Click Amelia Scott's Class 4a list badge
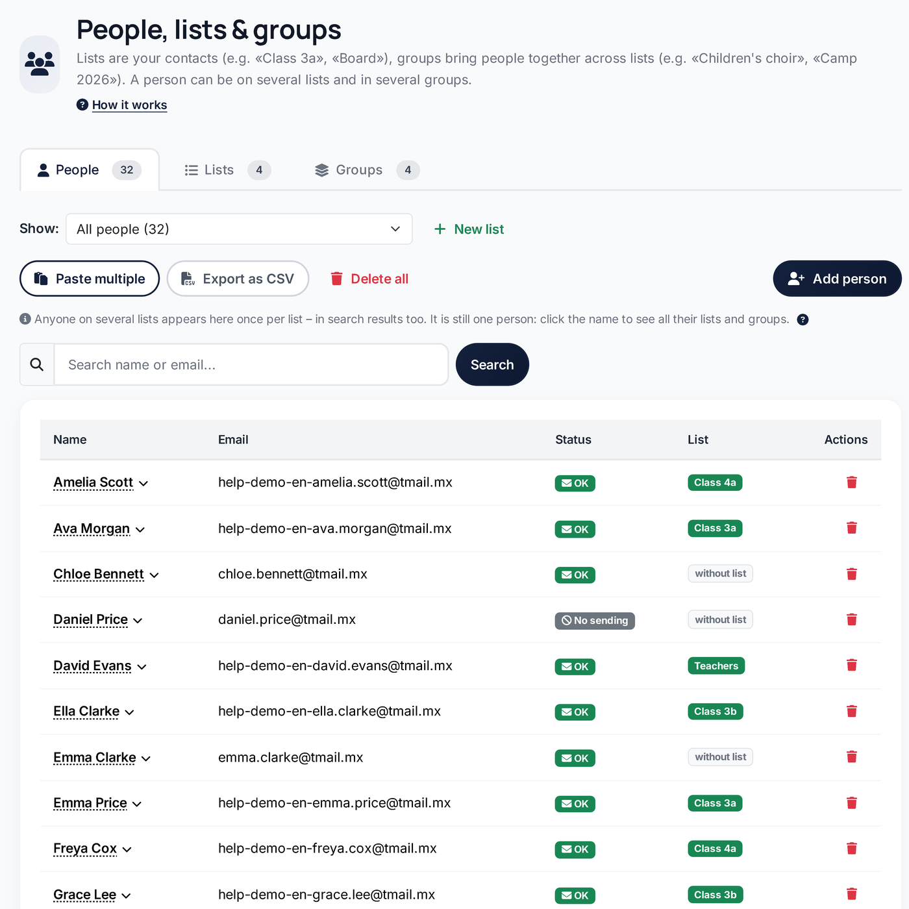This screenshot has height=909, width=909. (x=715, y=482)
